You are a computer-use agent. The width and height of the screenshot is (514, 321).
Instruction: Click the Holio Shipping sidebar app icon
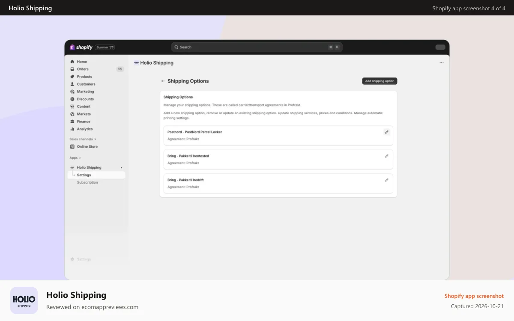72,167
